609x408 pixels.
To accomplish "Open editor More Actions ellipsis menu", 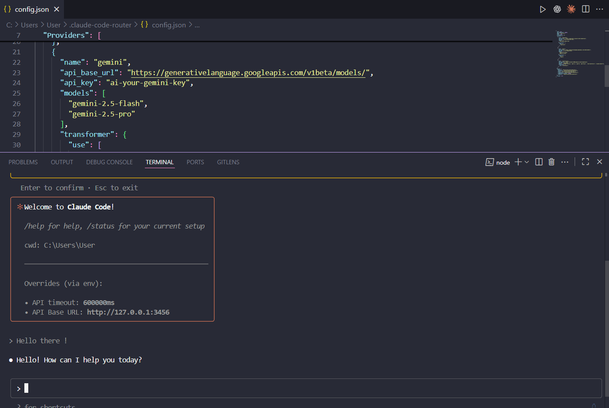I will tap(599, 9).
